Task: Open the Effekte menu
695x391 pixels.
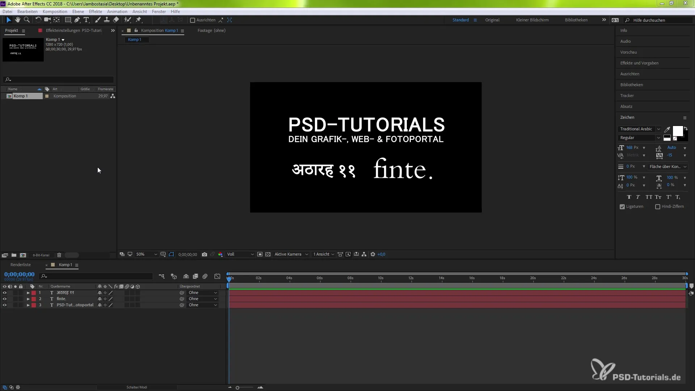Action: click(96, 12)
